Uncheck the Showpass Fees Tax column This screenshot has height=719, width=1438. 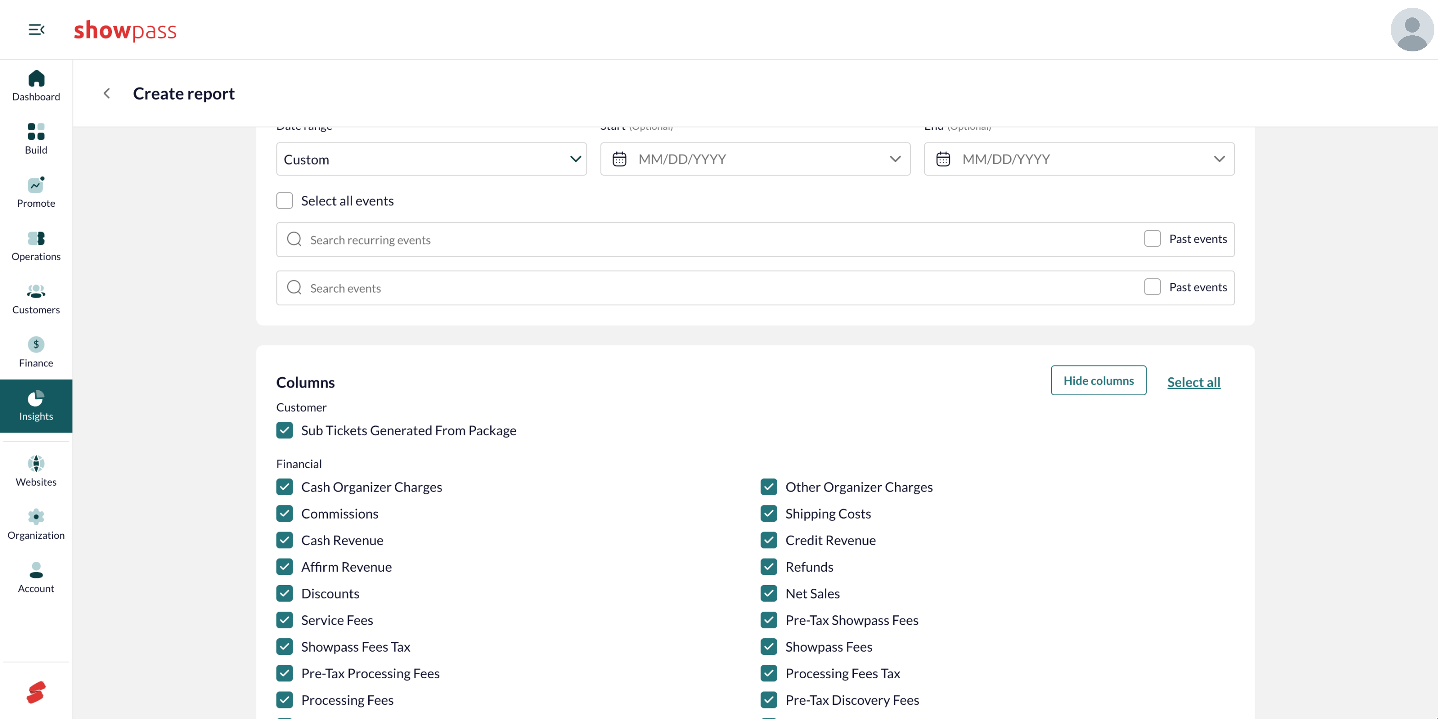(285, 647)
